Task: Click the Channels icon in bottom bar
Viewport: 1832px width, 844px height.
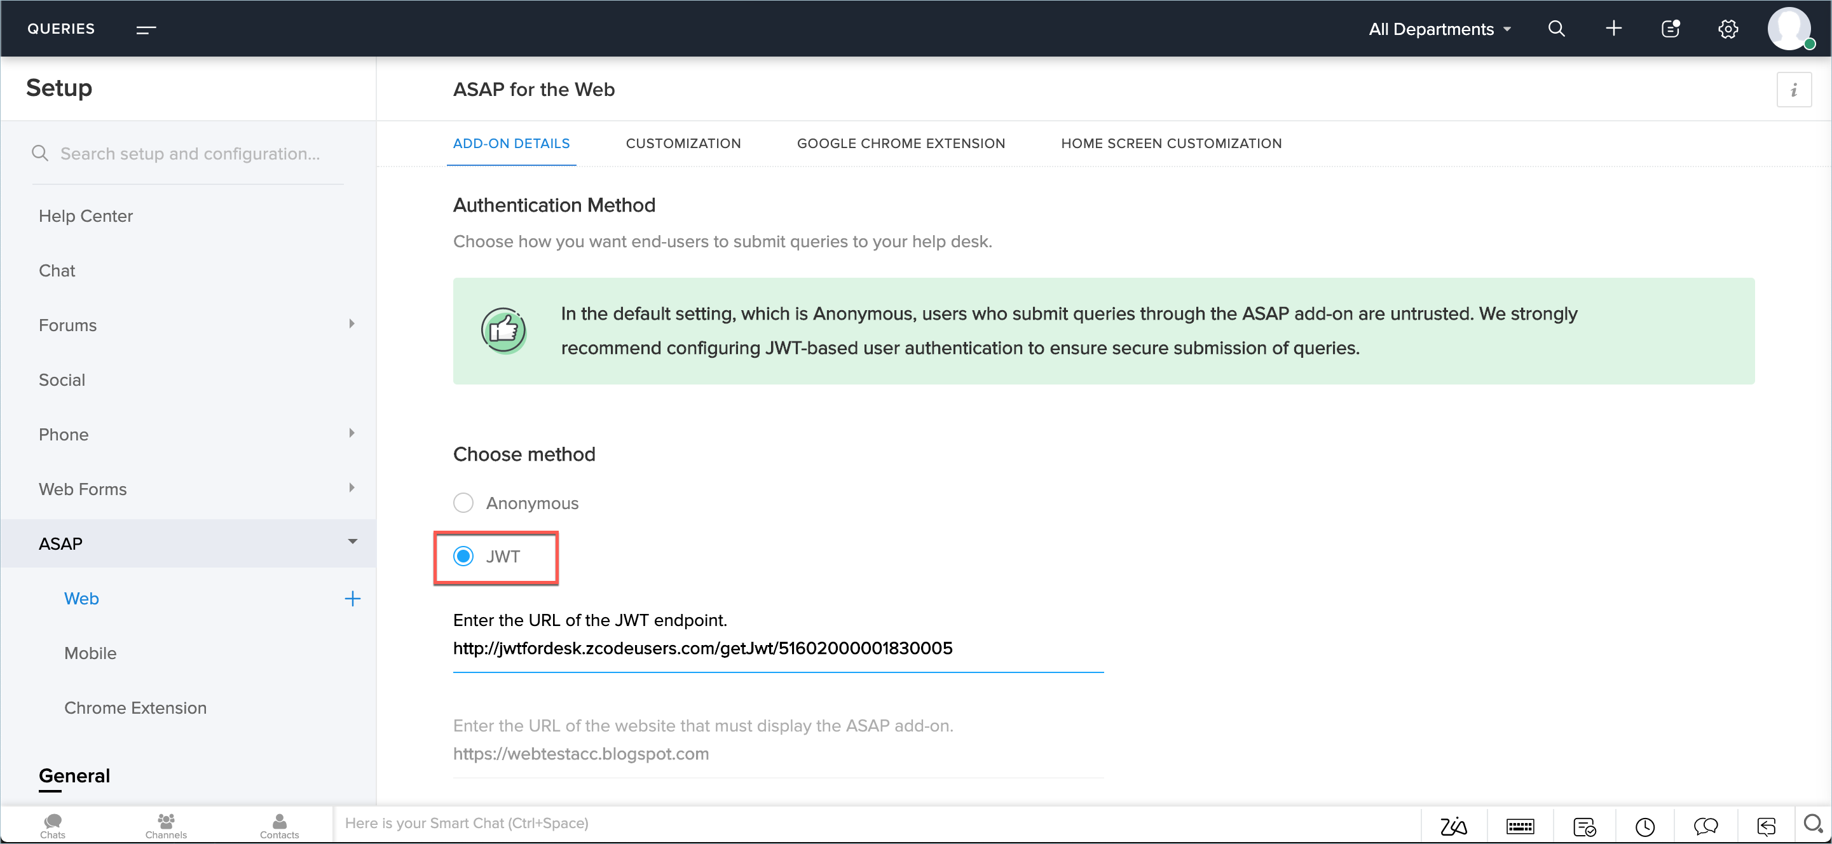Action: 166,824
